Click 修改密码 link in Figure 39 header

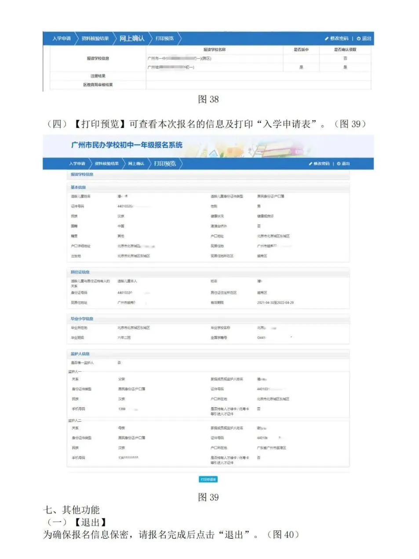click(x=319, y=164)
